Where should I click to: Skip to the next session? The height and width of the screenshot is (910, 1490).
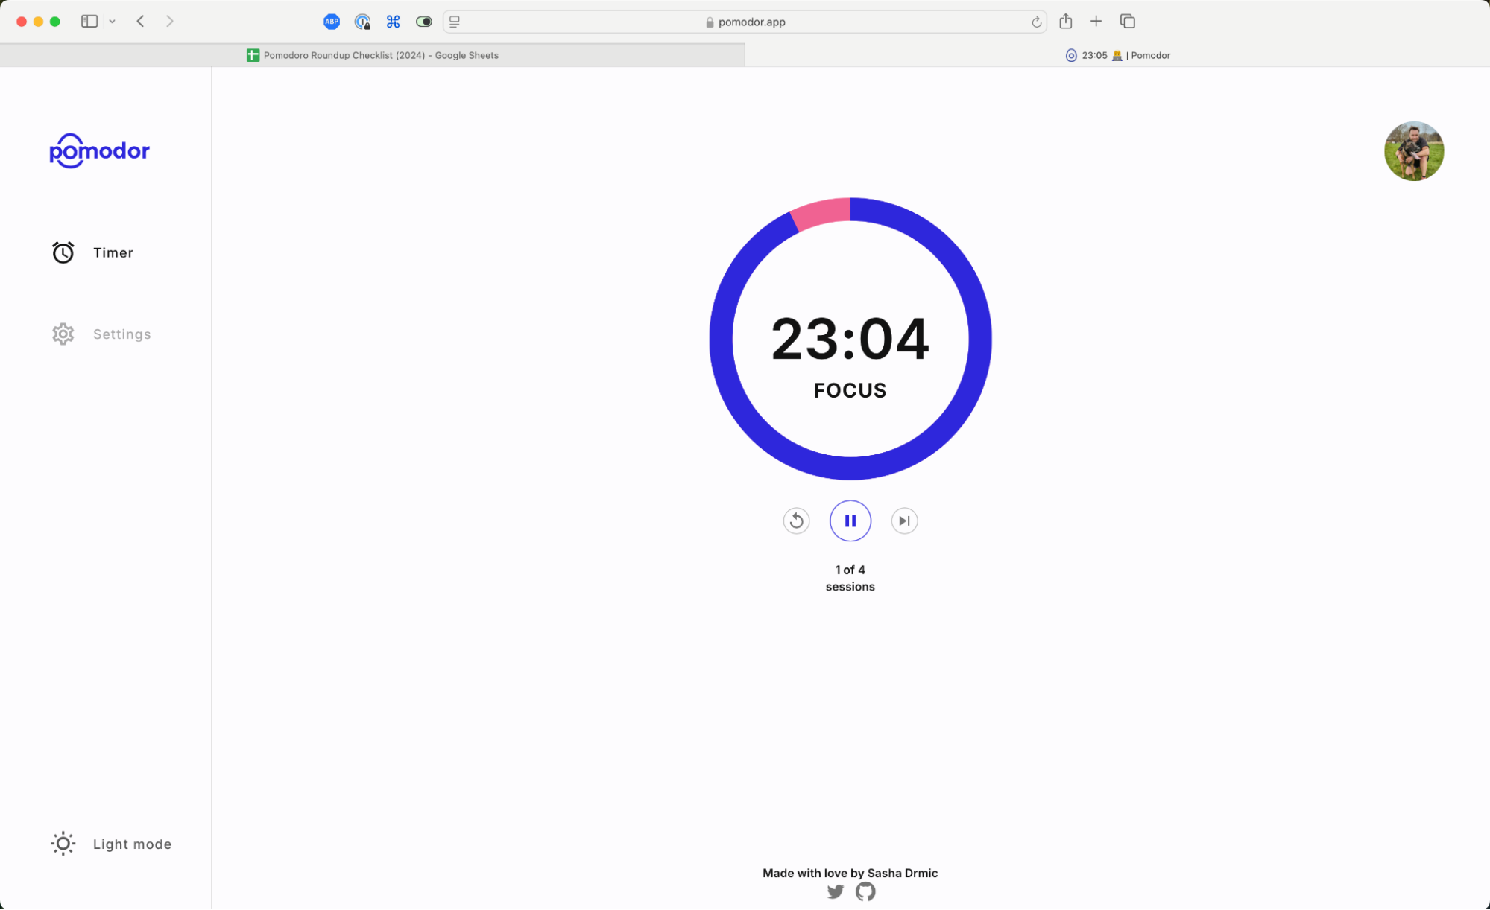click(x=904, y=521)
